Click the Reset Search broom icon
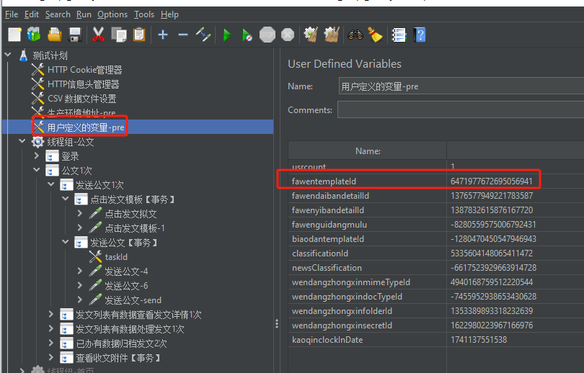 point(376,35)
